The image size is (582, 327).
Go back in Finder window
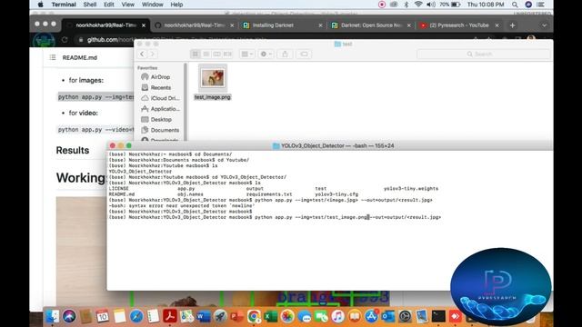(x=142, y=54)
